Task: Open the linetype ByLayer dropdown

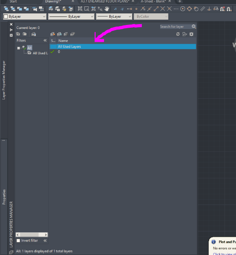Action: pyautogui.click(x=71, y=16)
